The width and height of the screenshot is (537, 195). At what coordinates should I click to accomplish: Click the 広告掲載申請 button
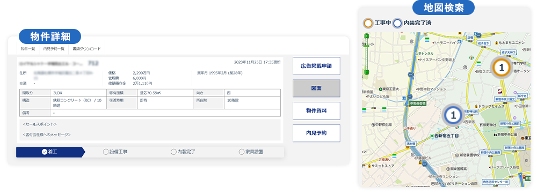(x=316, y=66)
